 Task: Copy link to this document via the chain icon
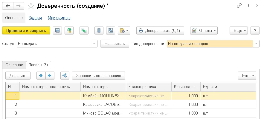(239, 6)
